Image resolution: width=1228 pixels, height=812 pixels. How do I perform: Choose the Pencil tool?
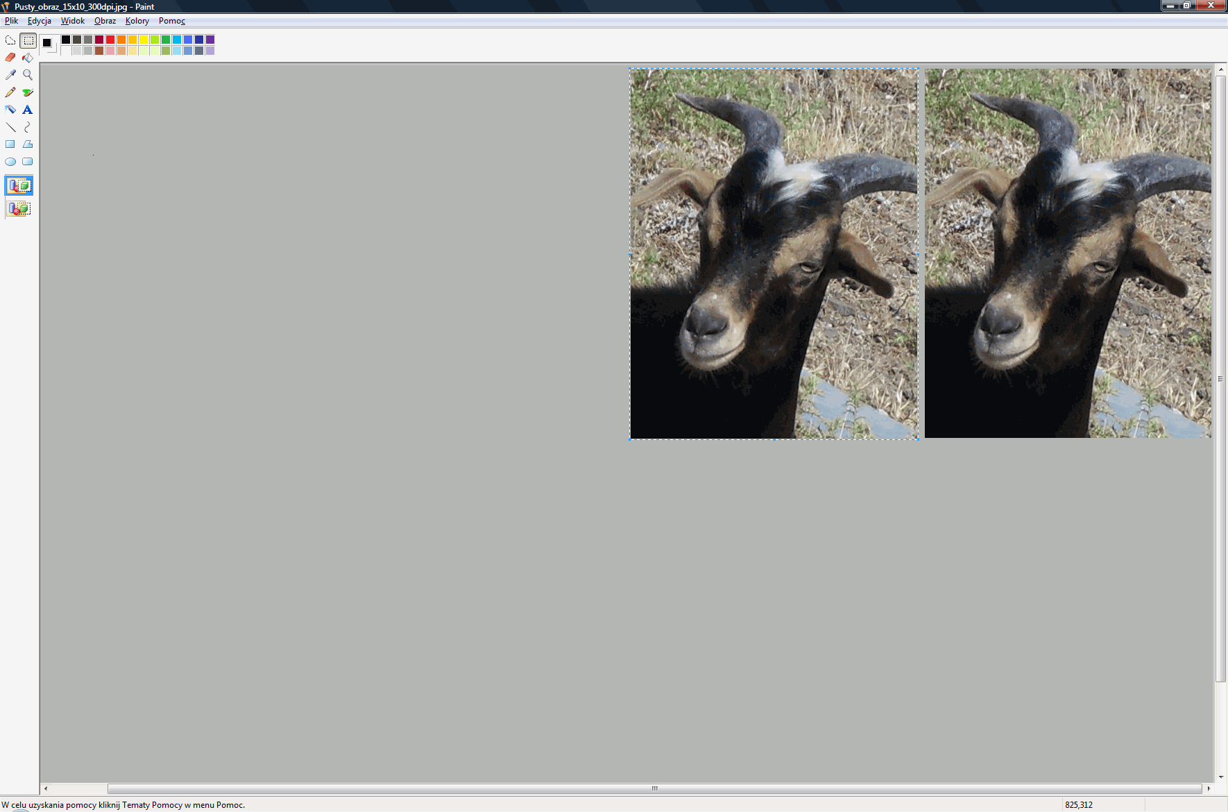(x=10, y=92)
